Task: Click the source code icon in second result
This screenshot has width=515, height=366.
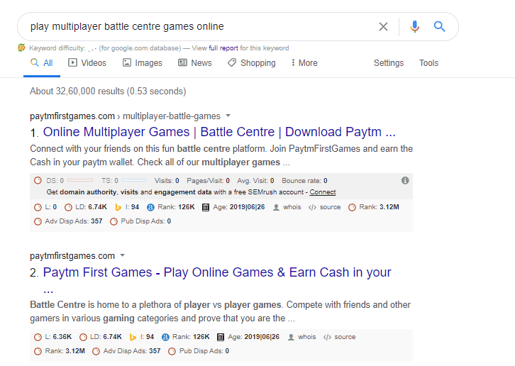Action: point(327,337)
